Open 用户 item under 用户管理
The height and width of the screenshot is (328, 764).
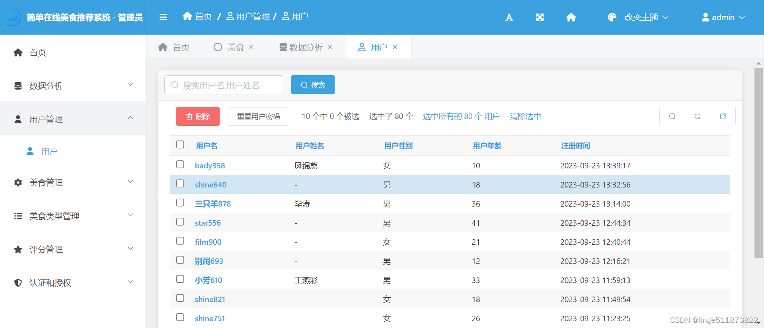click(73, 151)
